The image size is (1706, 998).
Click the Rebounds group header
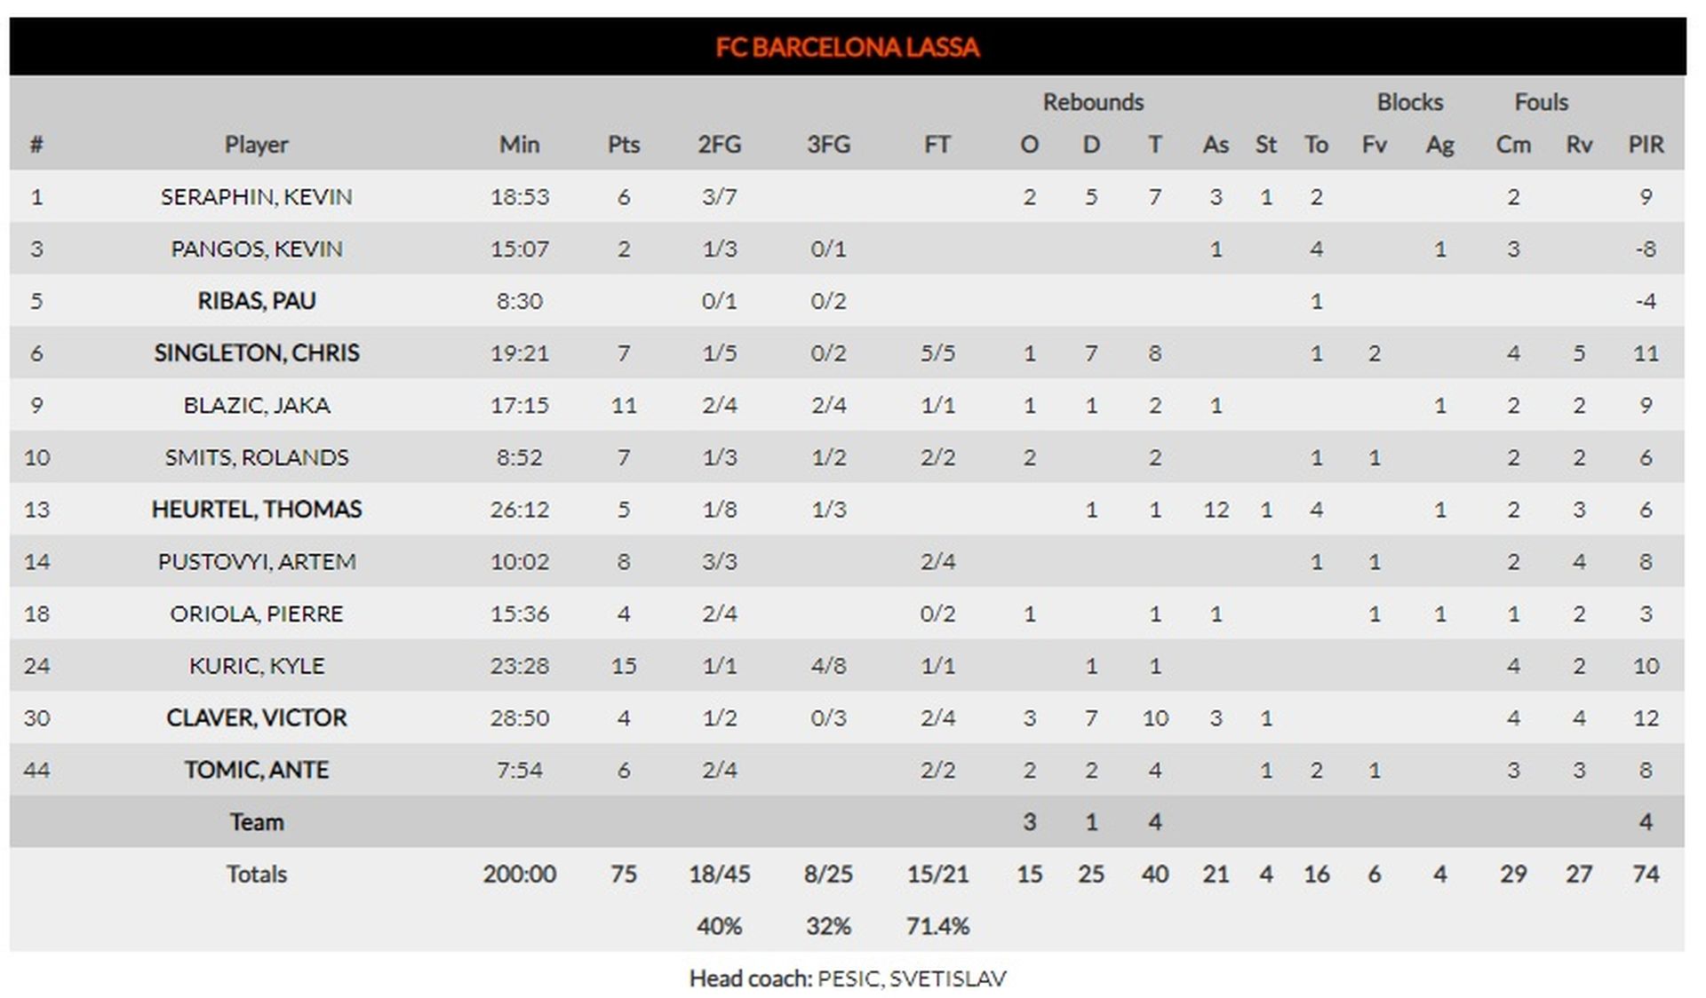click(x=1093, y=102)
